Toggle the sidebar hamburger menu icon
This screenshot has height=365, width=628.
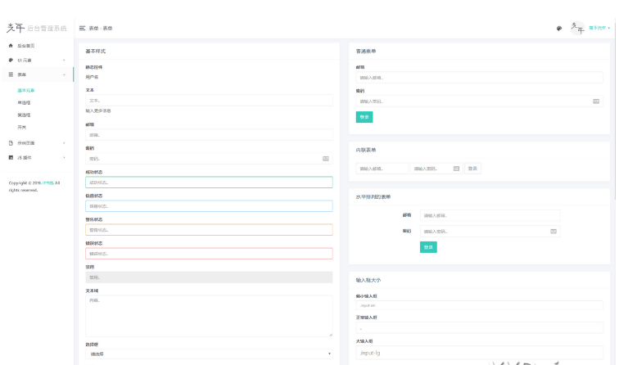pos(82,28)
